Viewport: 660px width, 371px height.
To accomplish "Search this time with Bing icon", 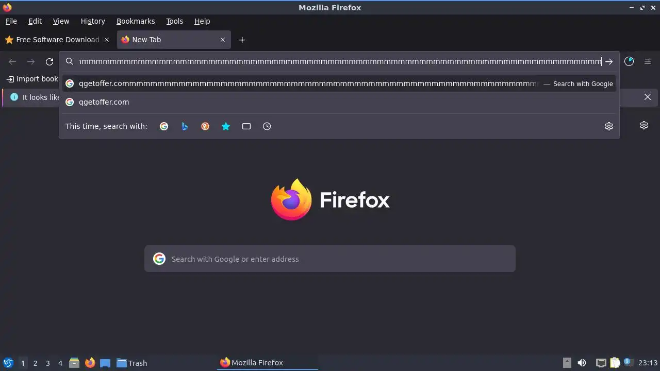I will (x=185, y=126).
